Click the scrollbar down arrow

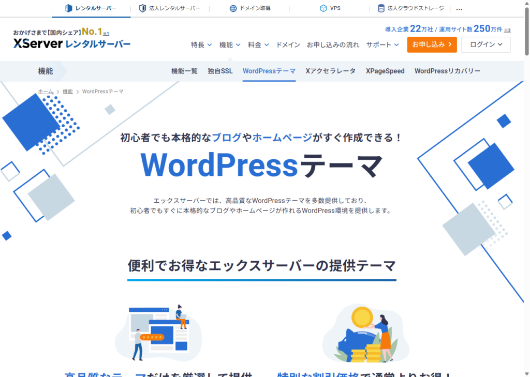526,374
